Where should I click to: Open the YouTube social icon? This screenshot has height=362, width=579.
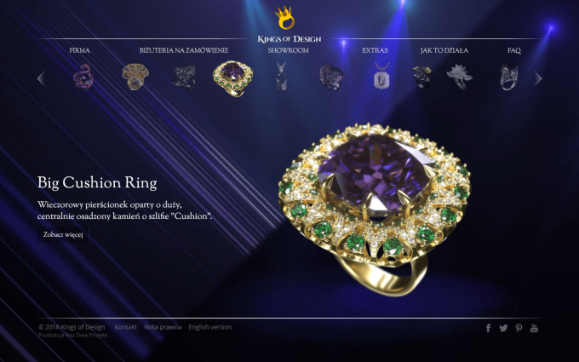point(534,328)
